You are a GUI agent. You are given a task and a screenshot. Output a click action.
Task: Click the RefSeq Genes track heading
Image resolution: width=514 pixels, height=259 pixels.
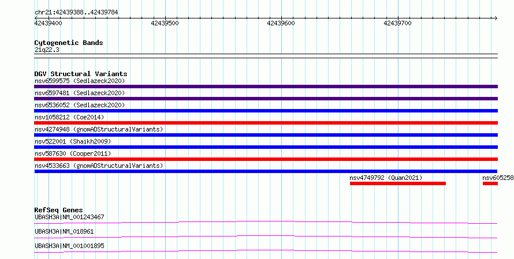click(59, 210)
